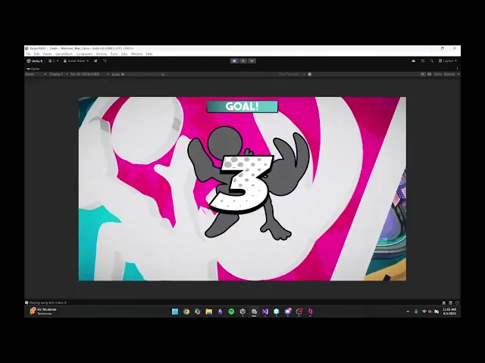Open the Window menu

pyautogui.click(x=136, y=54)
